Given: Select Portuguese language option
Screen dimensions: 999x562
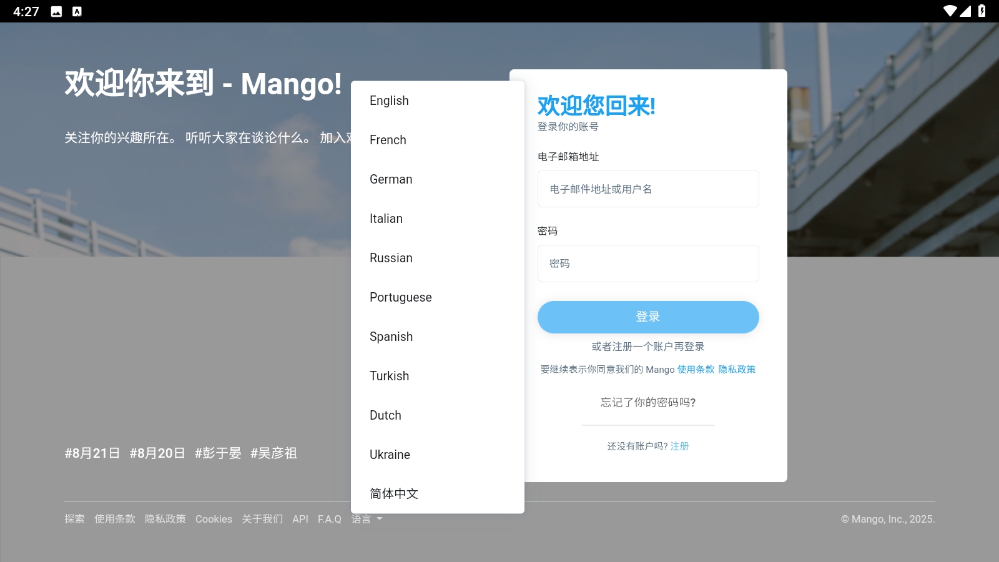Looking at the screenshot, I should tap(400, 297).
